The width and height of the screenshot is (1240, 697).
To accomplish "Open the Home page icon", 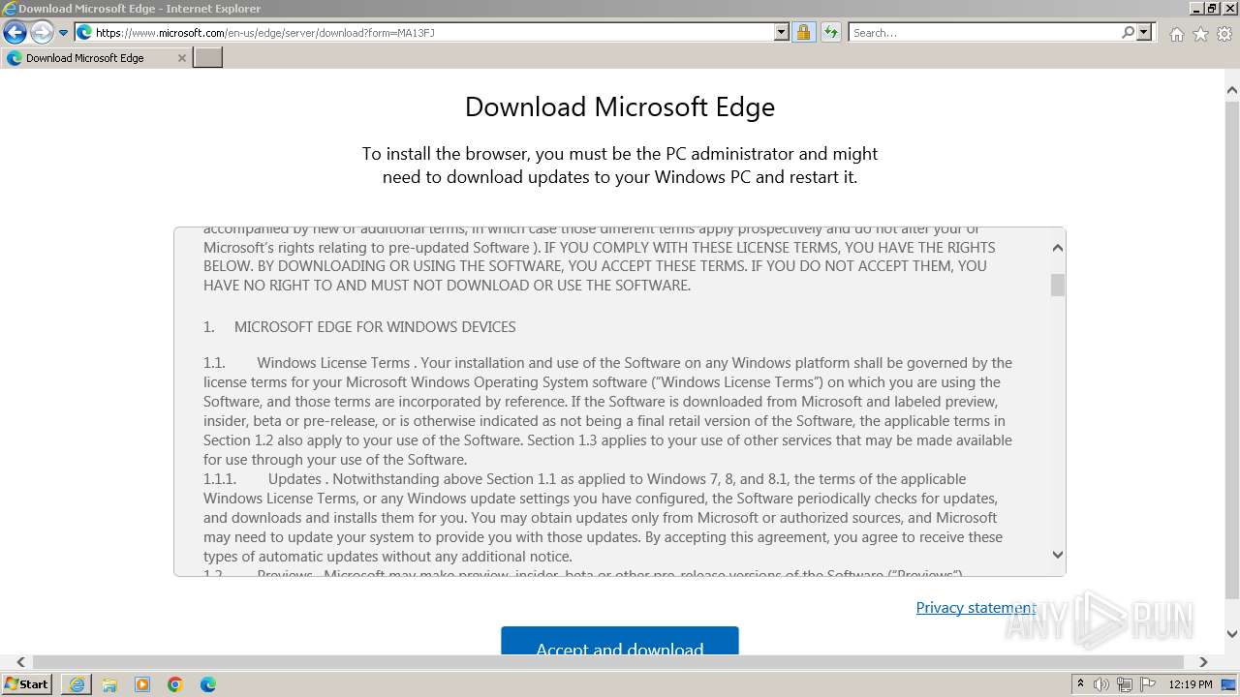I will click(x=1176, y=34).
